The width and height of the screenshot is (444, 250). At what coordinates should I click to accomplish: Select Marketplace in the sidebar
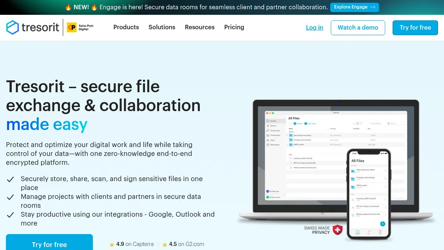click(275, 145)
